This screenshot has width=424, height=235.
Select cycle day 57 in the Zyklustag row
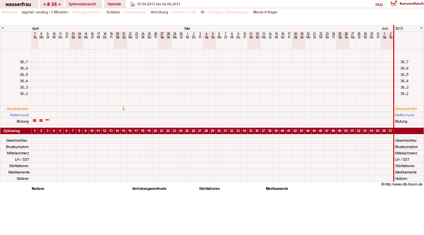click(x=390, y=131)
